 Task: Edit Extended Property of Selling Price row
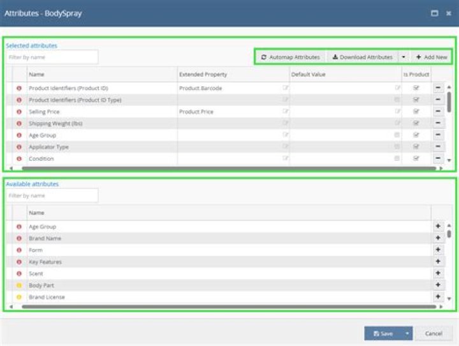coord(286,111)
